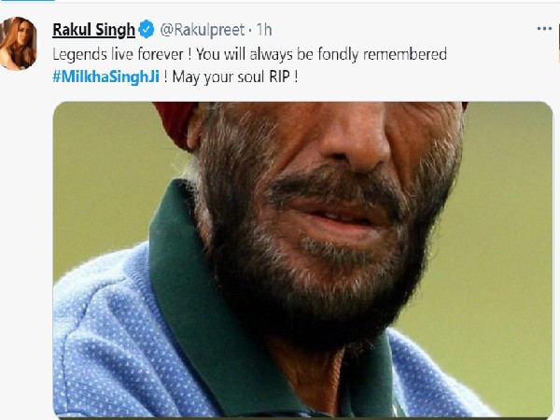Select the blue active tab indicator above the tweet

[27, 0]
